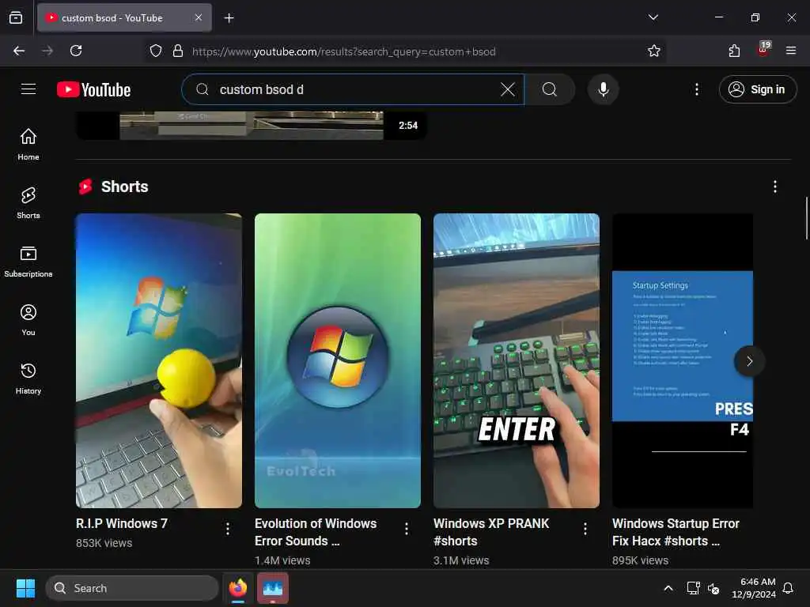
Task: Open the R.I.P Windows 7 short thumbnail
Action: 158,360
